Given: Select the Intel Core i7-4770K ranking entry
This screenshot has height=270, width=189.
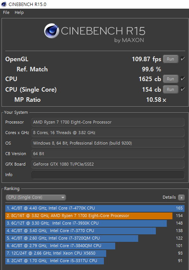Looking at the screenshot, I should click(95, 208).
